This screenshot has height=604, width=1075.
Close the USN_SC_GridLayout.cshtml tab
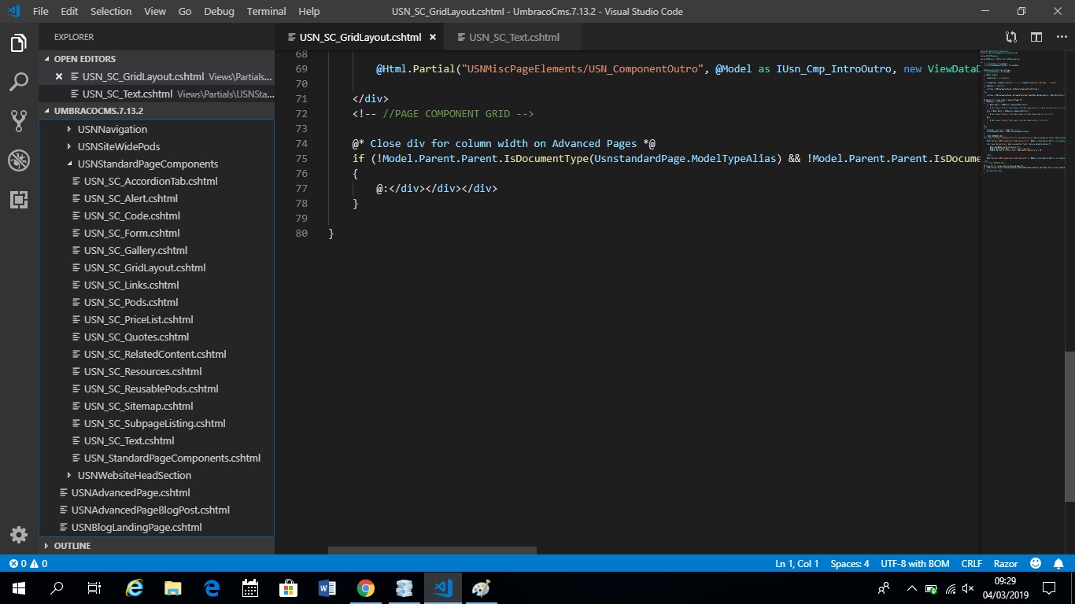pyautogui.click(x=433, y=37)
